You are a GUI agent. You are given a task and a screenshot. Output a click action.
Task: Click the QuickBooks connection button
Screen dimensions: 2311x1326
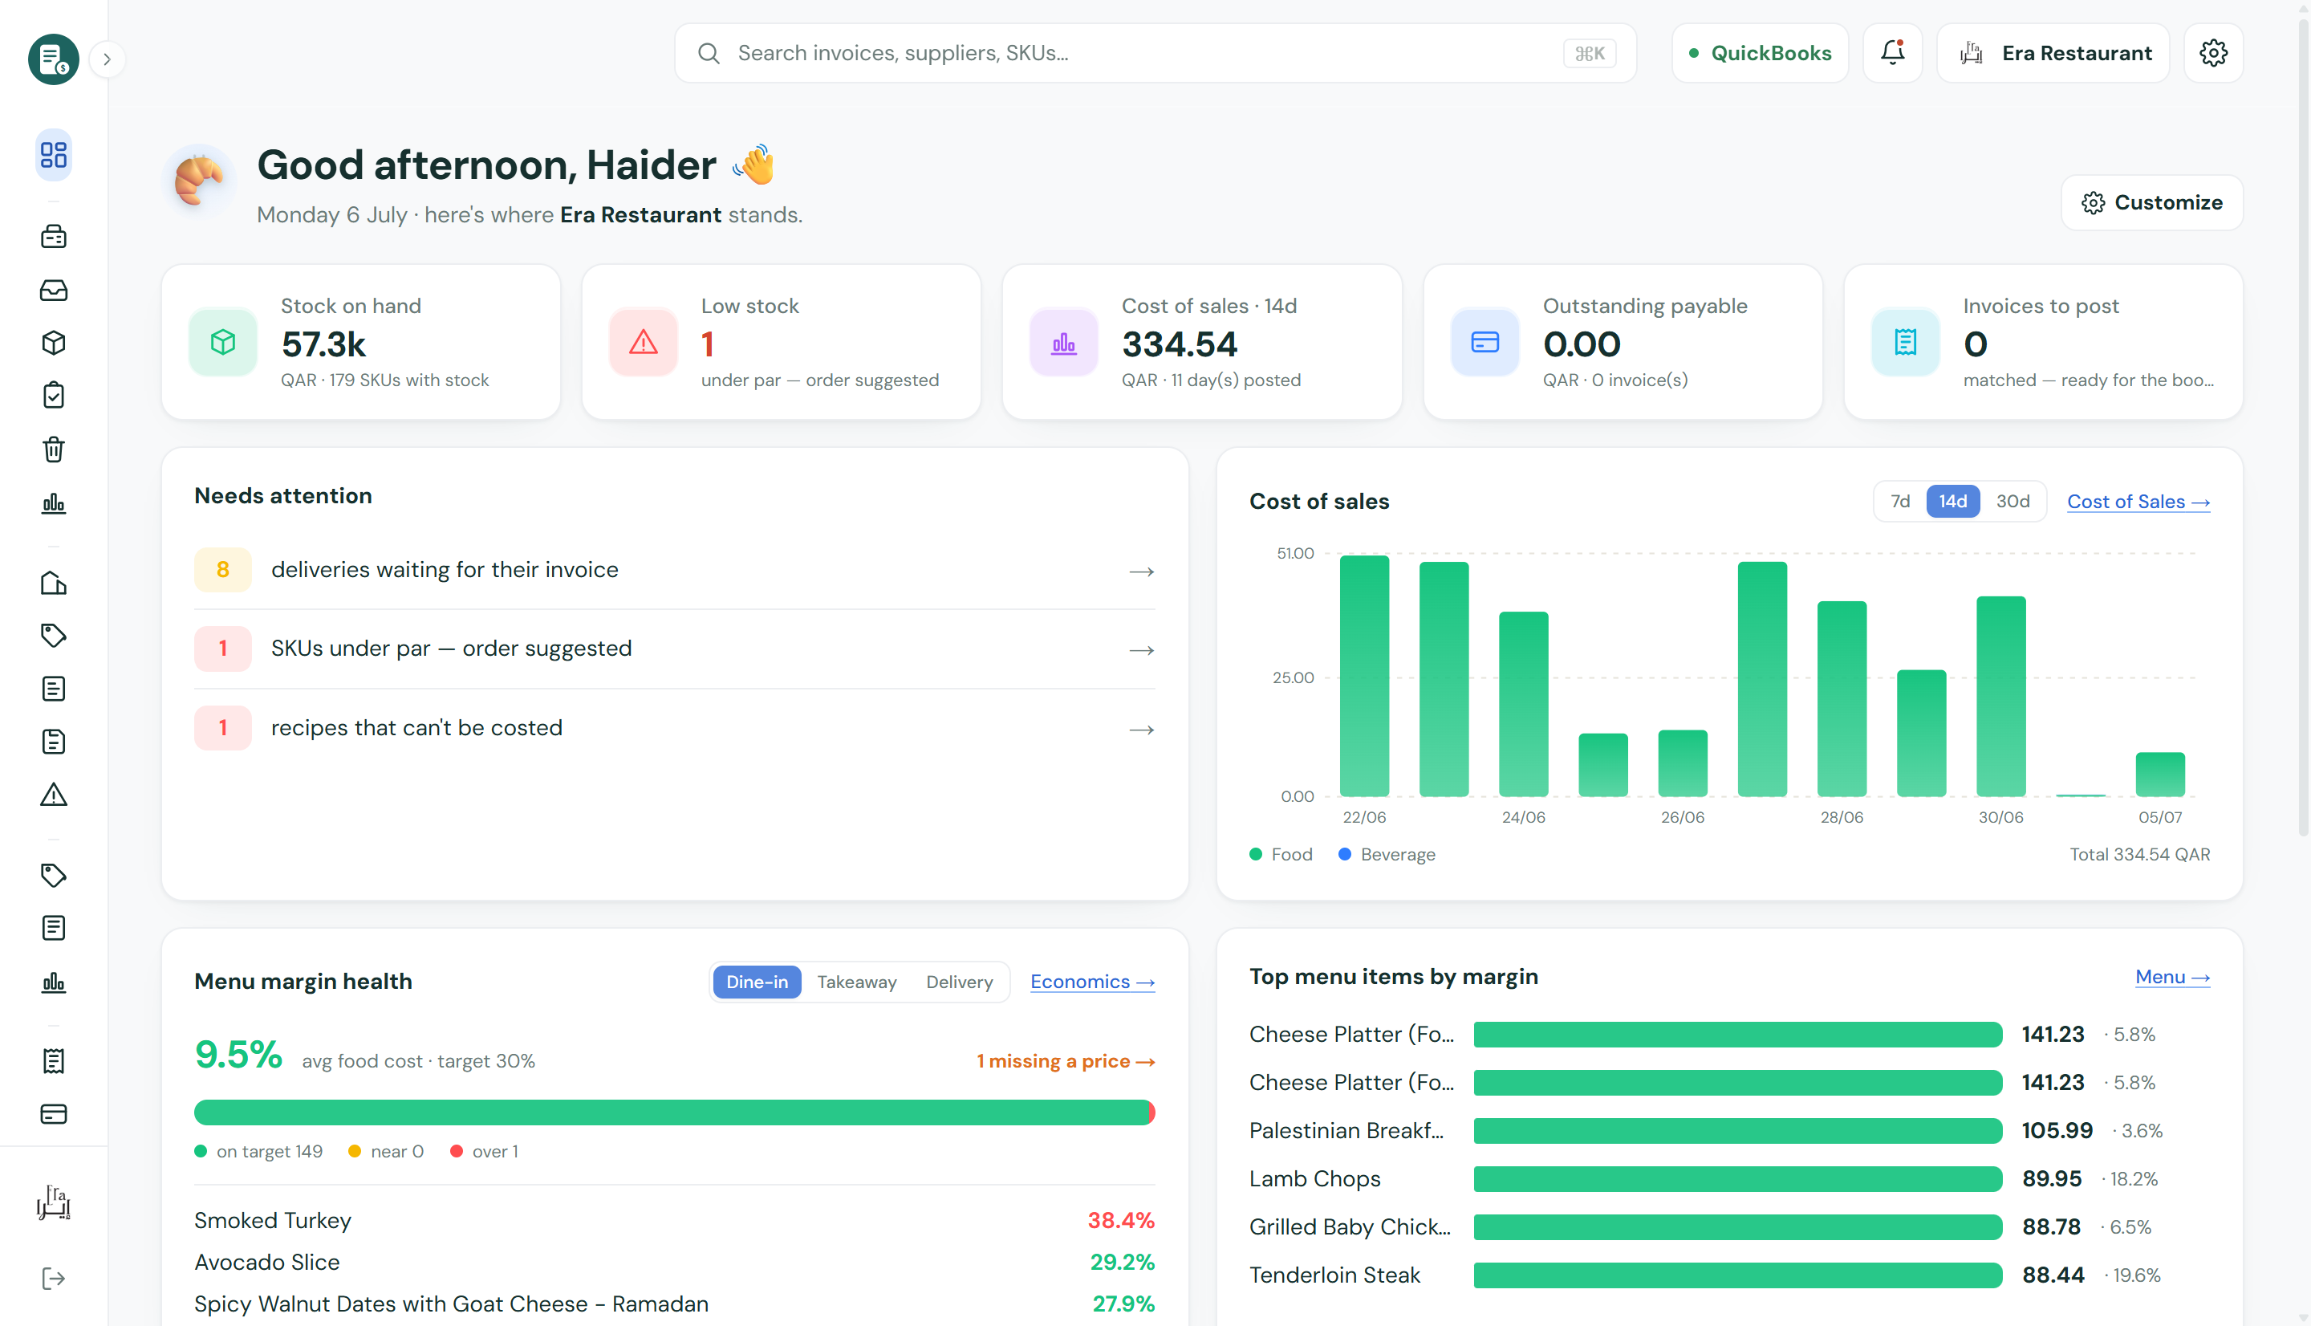[1760, 53]
